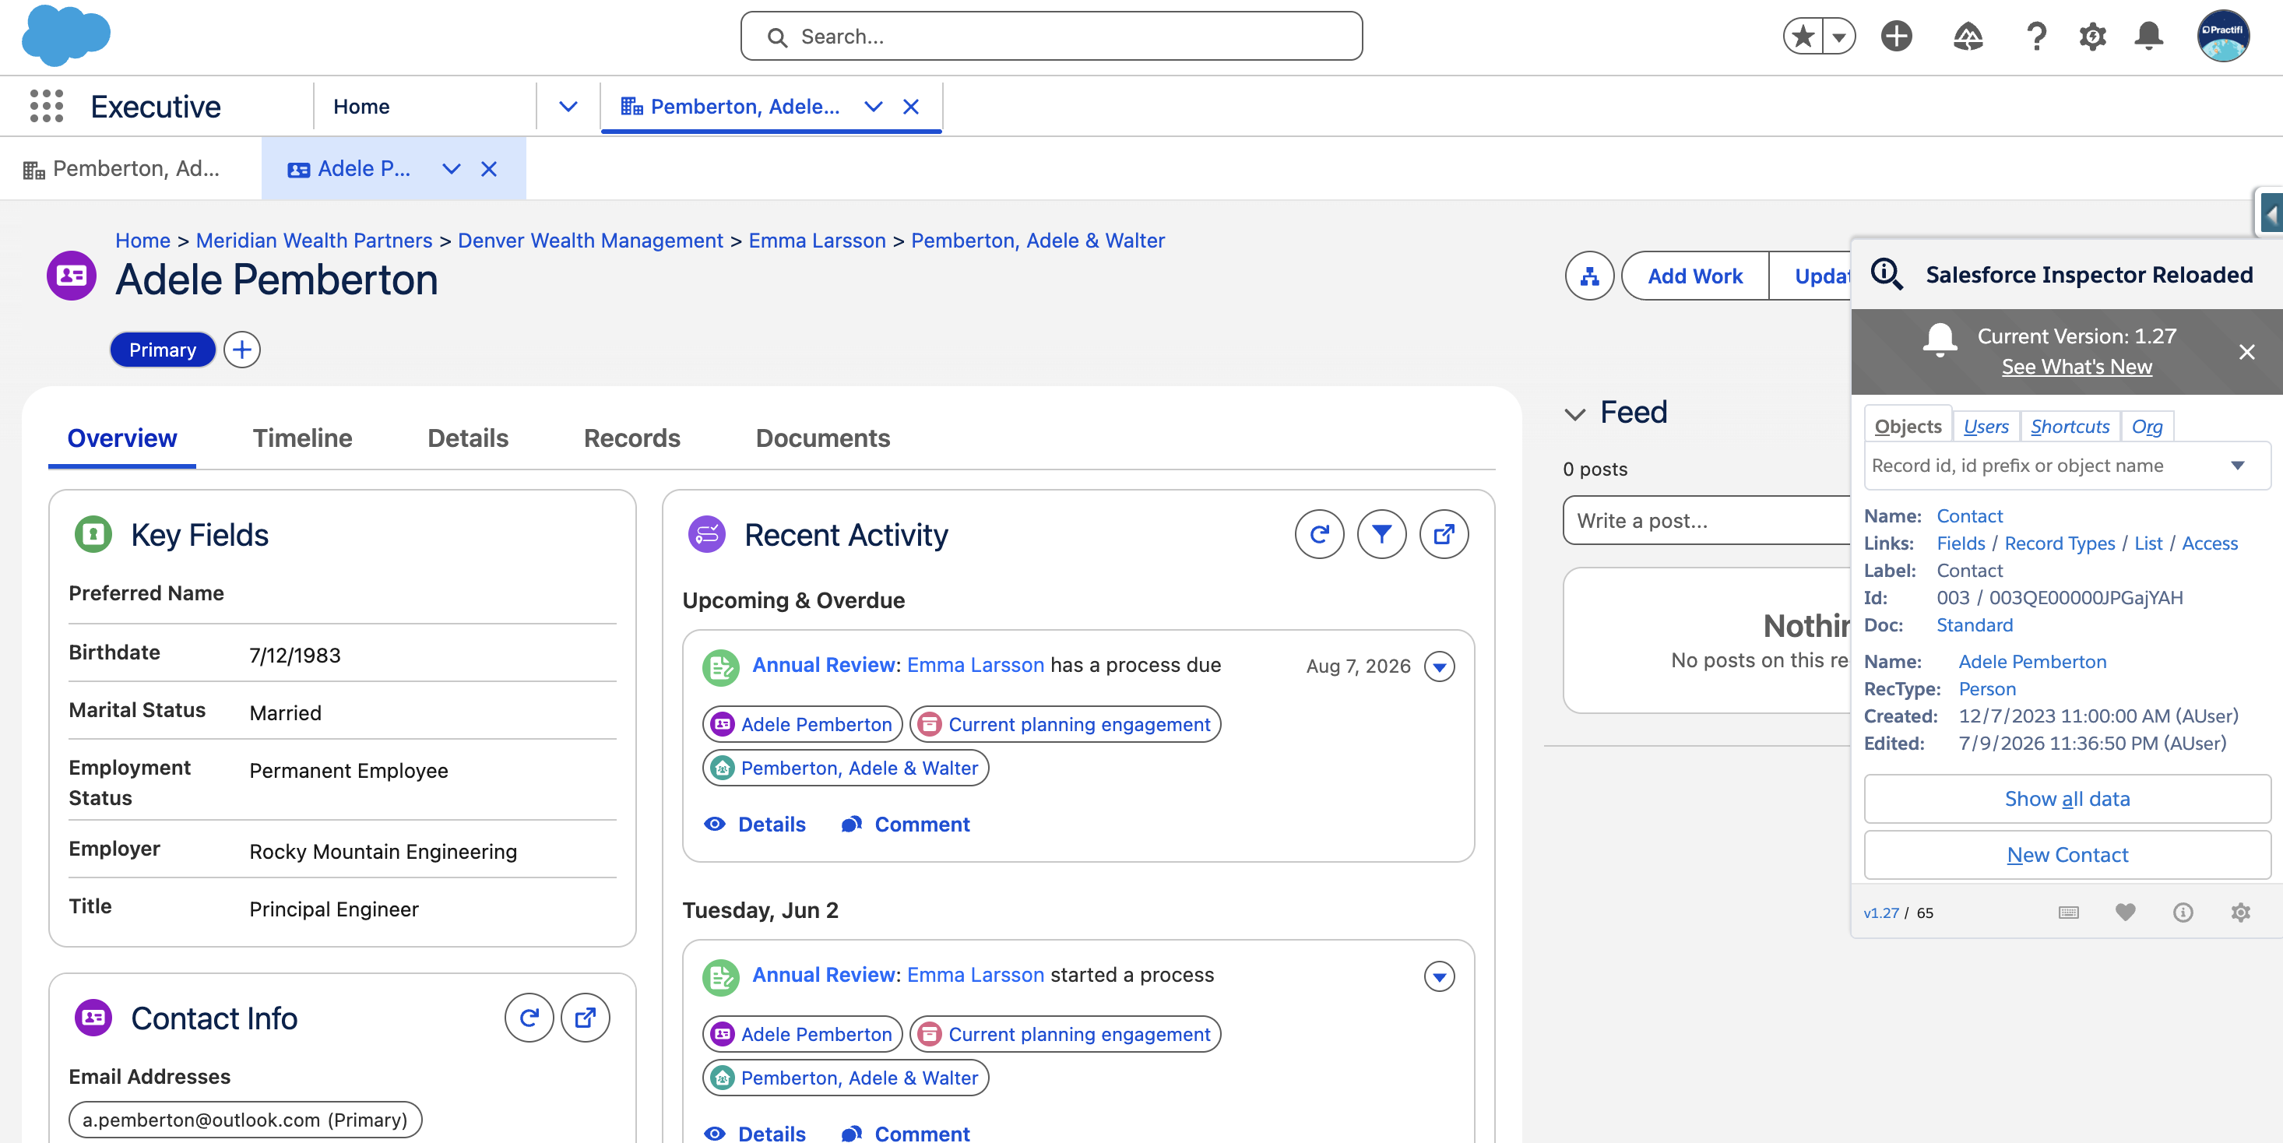
Task: Open Denver Wealth Management breadcrumb
Action: (590, 240)
